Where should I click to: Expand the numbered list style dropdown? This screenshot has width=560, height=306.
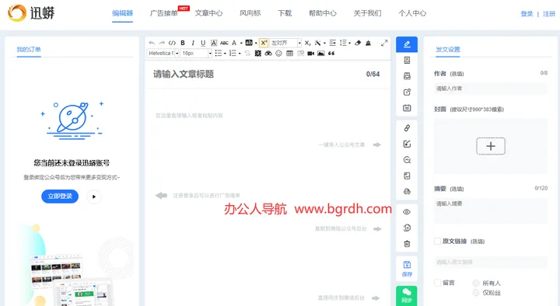point(240,54)
